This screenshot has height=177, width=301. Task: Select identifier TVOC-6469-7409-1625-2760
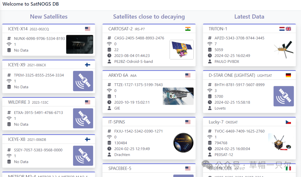click(x=240, y=131)
